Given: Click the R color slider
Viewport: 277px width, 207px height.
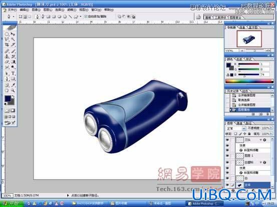Looking at the screenshot, I should point(248,64).
